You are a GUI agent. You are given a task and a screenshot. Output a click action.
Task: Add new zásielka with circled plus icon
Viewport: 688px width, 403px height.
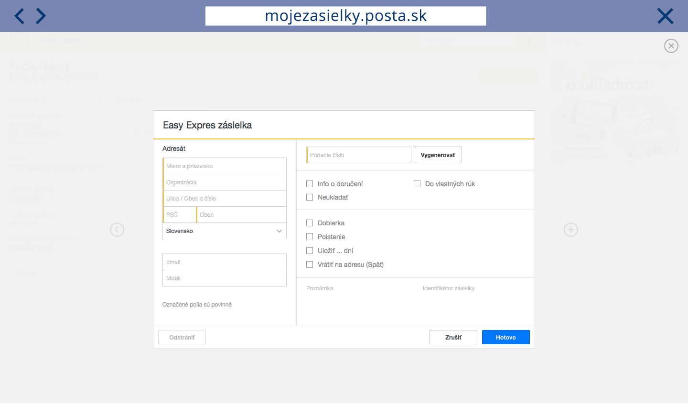[x=571, y=230]
